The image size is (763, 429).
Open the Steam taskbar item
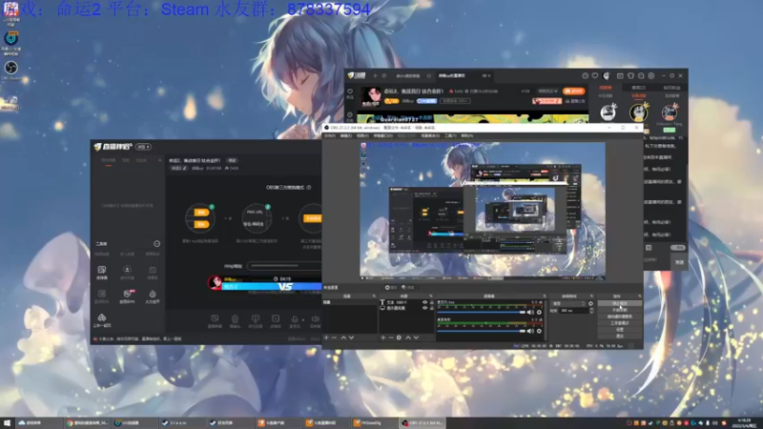pyautogui.click(x=181, y=422)
